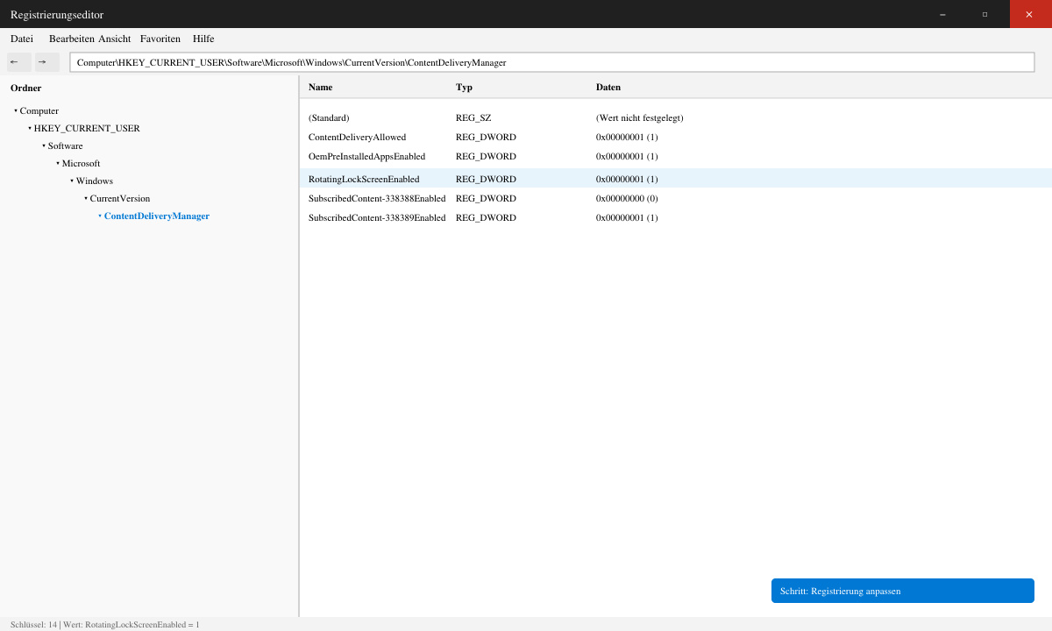The height and width of the screenshot is (631, 1052).
Task: Collapse the HKEY_CURRENT_USER node arrow
Action: click(30, 128)
